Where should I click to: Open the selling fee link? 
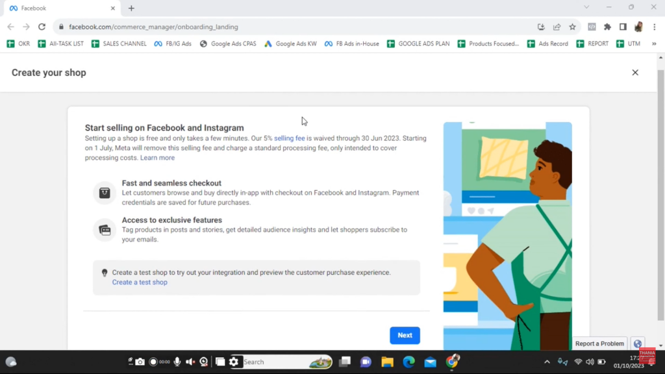pyautogui.click(x=289, y=138)
